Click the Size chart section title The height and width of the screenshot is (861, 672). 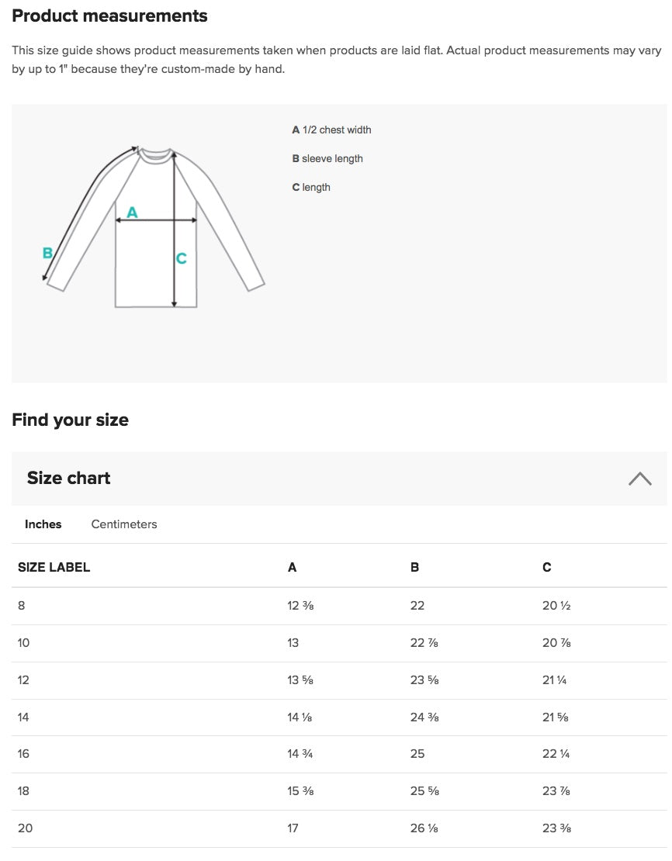click(x=69, y=479)
